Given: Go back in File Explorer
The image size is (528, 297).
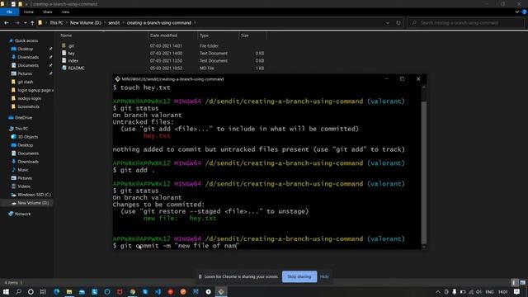Looking at the screenshot, I should coord(7,23).
